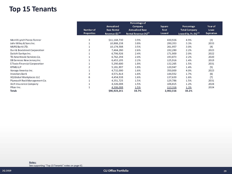Click the "Top 15 Tenants" slide title
This screenshot has width=232, height=174.
click(33, 9)
